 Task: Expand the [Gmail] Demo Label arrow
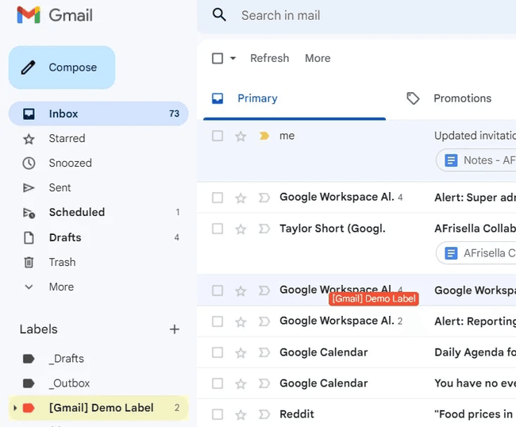[15, 408]
